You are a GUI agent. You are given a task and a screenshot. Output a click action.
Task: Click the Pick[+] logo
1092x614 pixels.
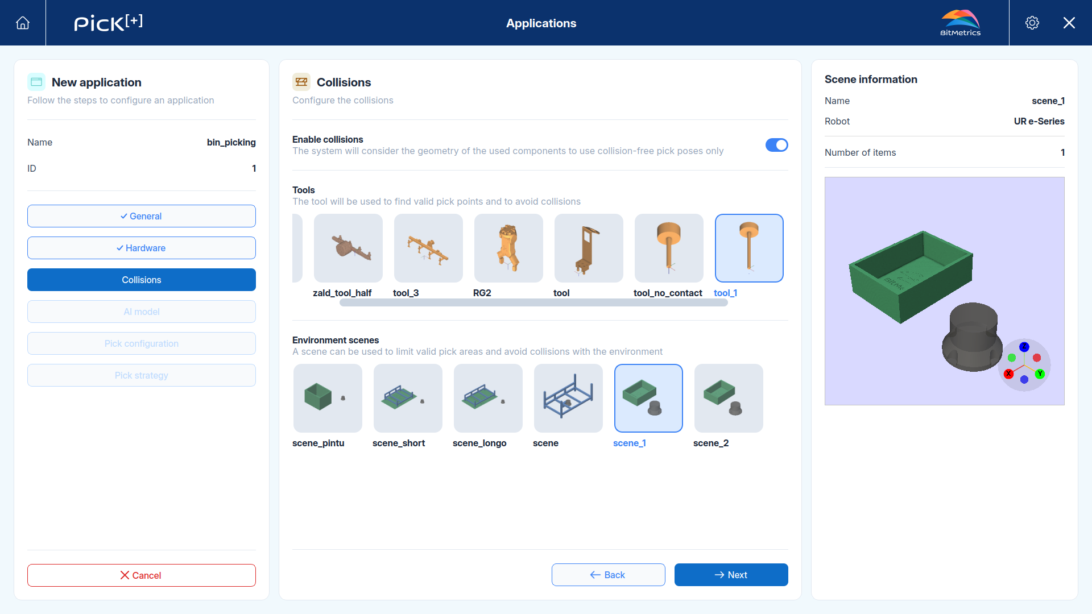tap(109, 23)
